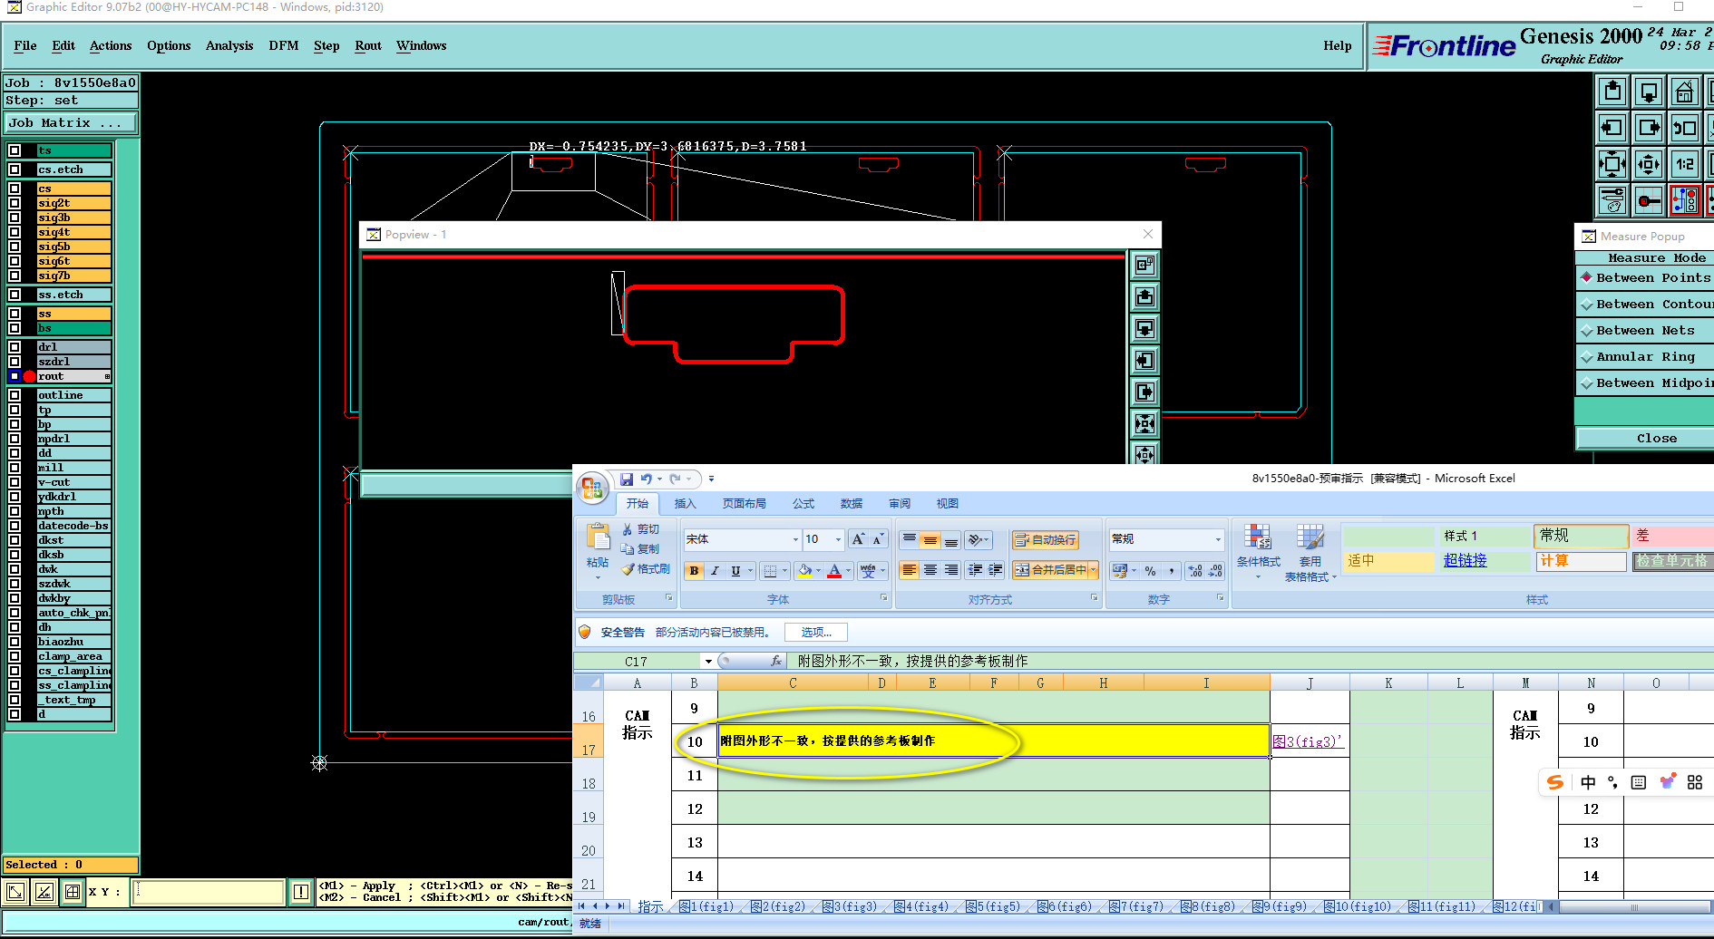Click Close button in Measure Popup
Screen dimensions: 1714x939
(1656, 439)
